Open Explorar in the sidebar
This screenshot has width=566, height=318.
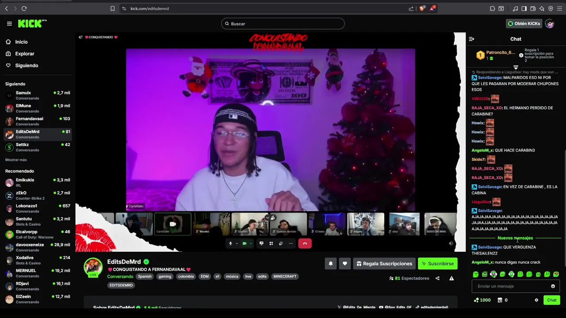pyautogui.click(x=24, y=54)
